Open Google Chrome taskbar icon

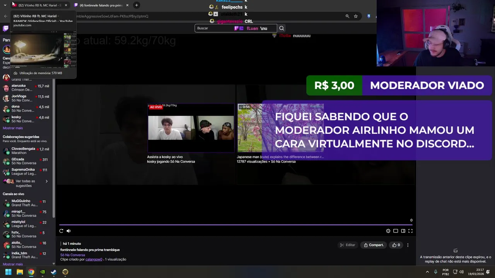coord(31,272)
